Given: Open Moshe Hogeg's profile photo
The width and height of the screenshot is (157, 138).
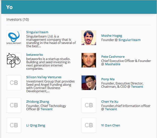Looking at the screenshot, I should click(x=89, y=38).
